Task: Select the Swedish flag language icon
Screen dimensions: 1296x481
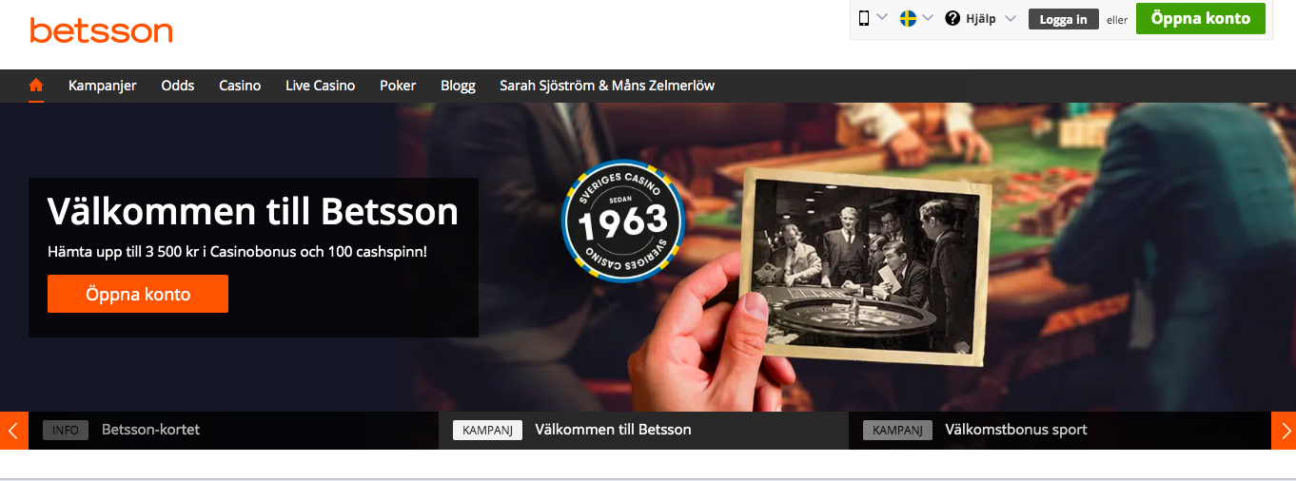Action: pos(908,18)
